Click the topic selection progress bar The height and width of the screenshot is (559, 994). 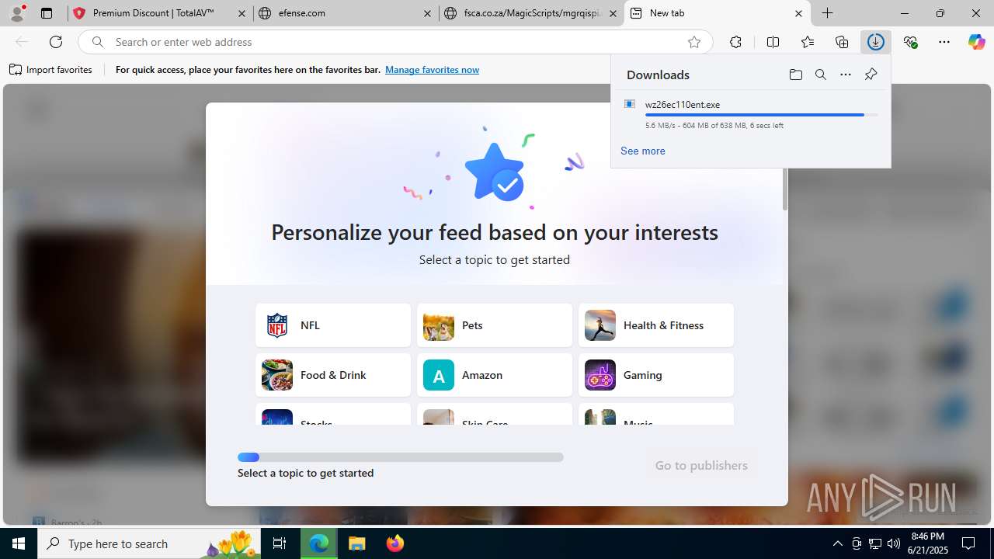[401, 457]
